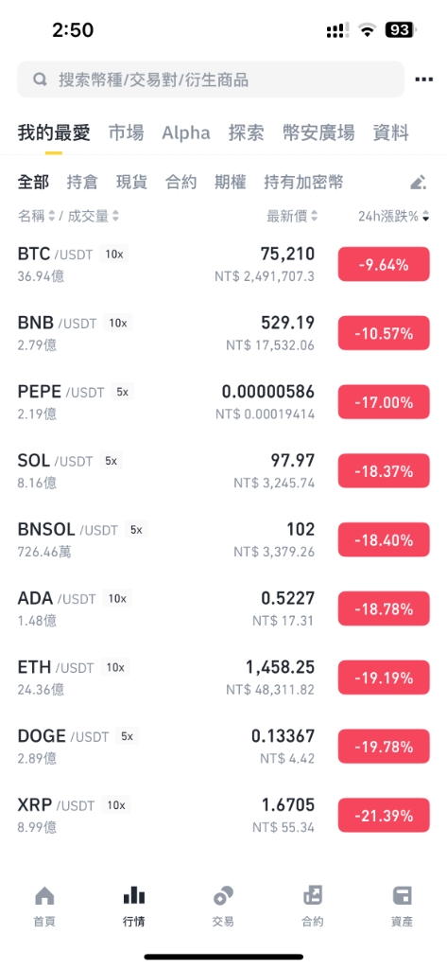Sort by 最新價 latest price arrows
This screenshot has height=969, width=447.
click(x=315, y=216)
